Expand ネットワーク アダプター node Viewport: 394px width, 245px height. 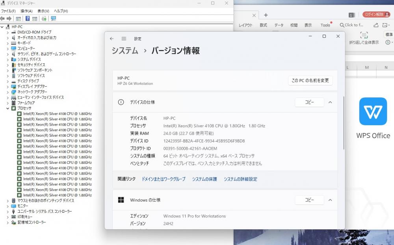click(7, 92)
